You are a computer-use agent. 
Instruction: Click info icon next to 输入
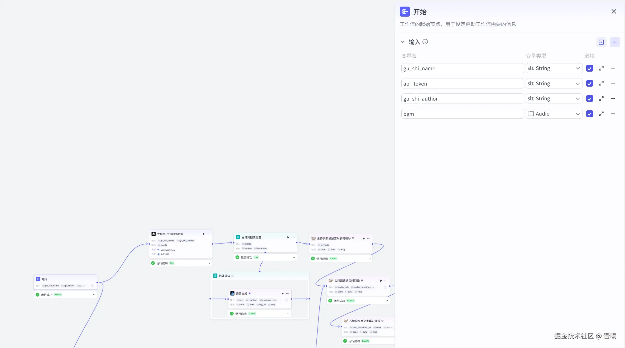(425, 42)
